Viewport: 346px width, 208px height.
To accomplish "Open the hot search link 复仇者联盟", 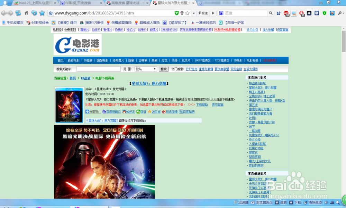I will tap(222, 69).
